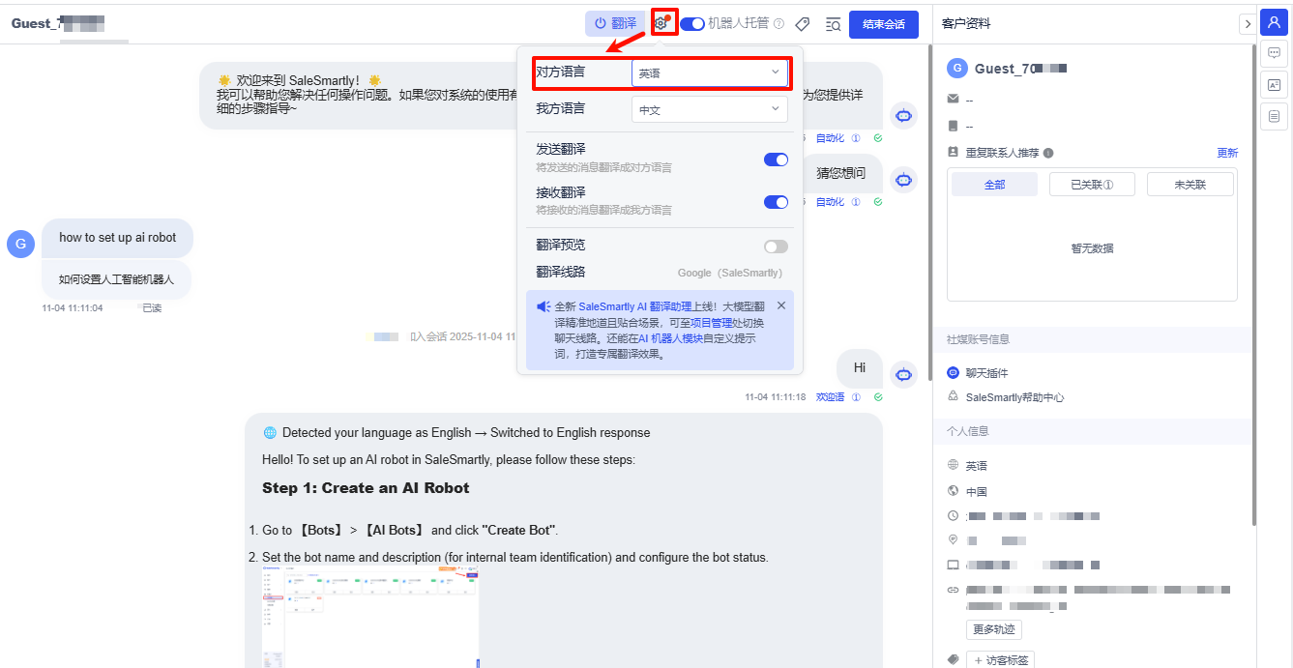Open the 我方语言 dropdown
This screenshot has height=668, width=1293.
click(709, 108)
